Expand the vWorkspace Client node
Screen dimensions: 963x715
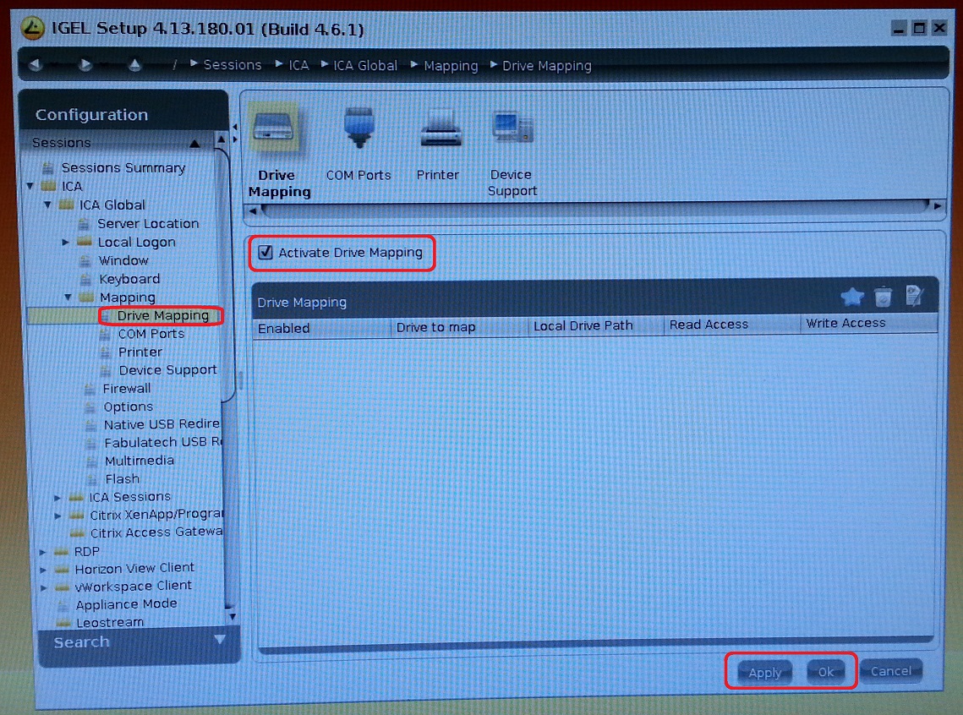click(44, 587)
